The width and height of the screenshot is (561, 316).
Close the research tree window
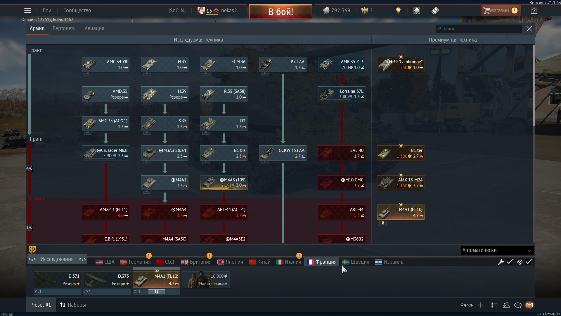[x=529, y=29]
